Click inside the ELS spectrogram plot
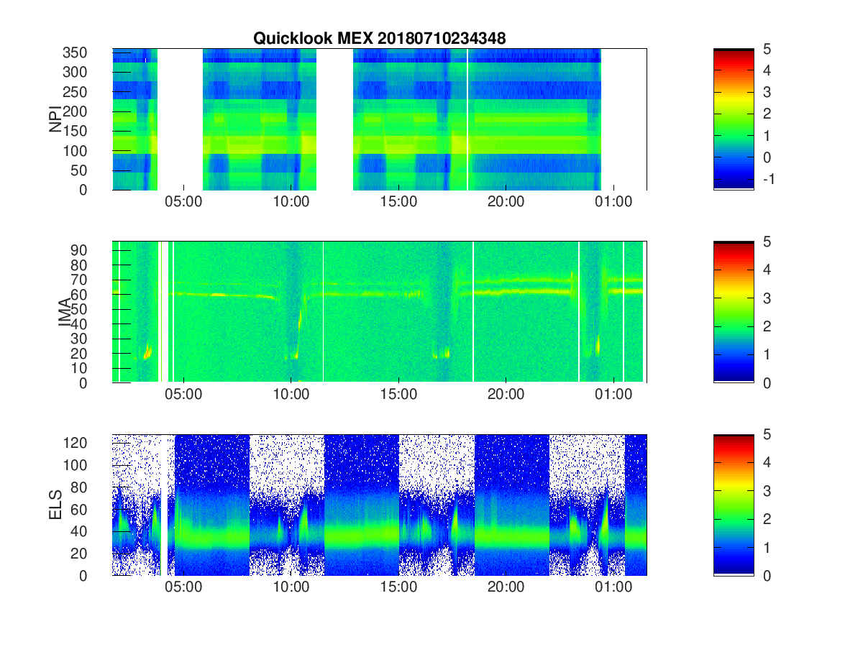 [379, 505]
